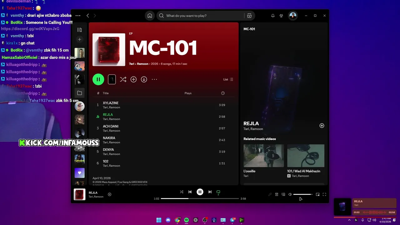400x225 pixels.
Task: Click now-playing bar album thumbnail
Action: (79, 194)
